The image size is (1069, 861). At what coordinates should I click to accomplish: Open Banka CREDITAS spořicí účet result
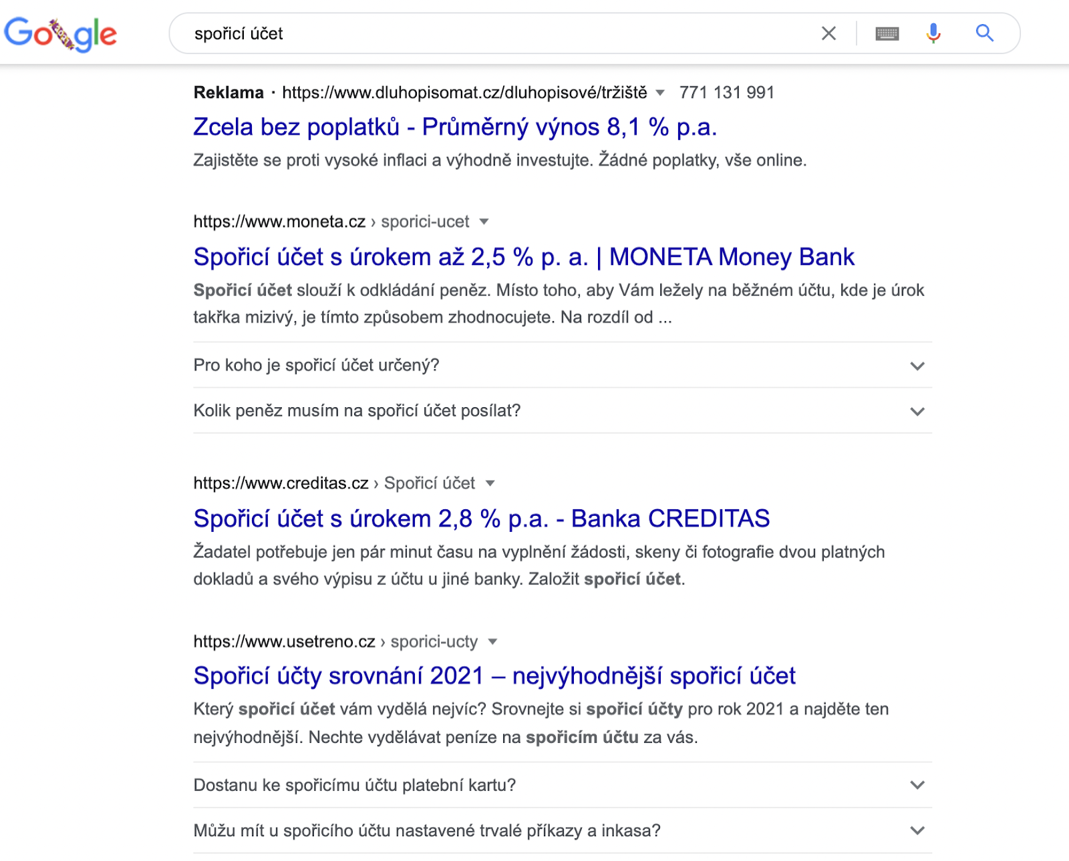coord(482,519)
